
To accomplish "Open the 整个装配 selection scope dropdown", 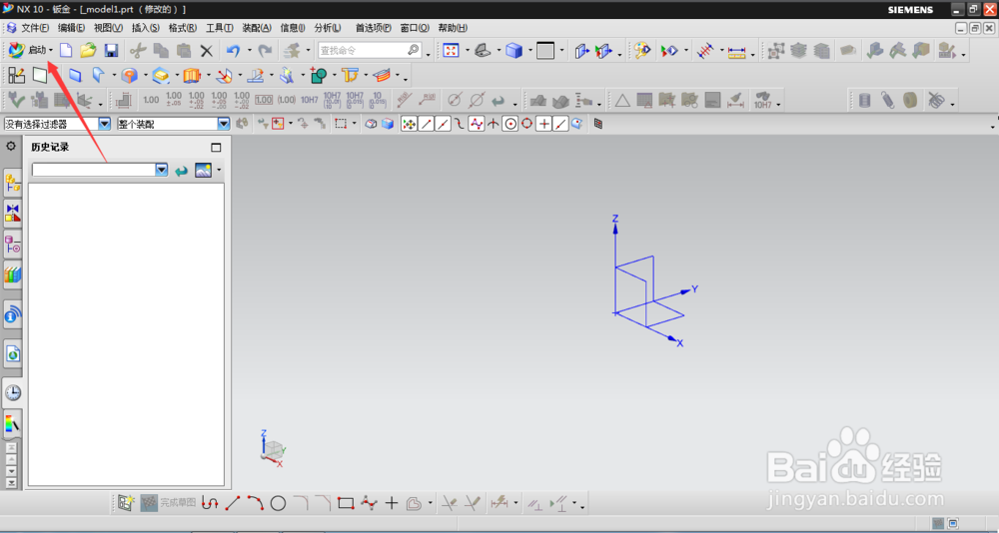I will point(223,124).
